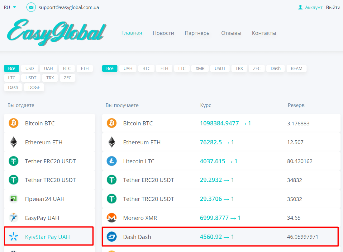Click the Privat24 UAH logo icon
343x252 pixels.
pyautogui.click(x=13, y=199)
